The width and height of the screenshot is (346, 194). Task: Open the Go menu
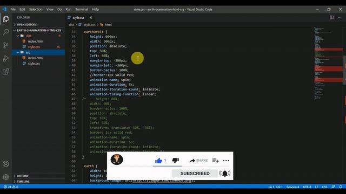pyautogui.click(x=59, y=9)
